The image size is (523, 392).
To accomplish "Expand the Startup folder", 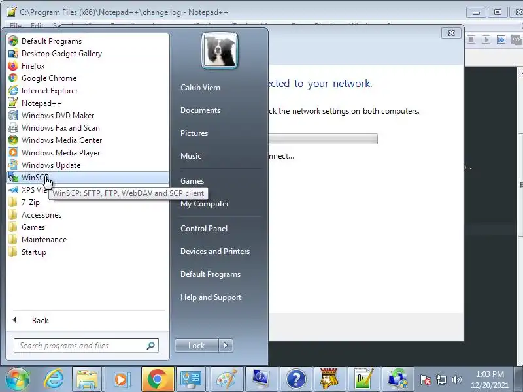I will click(88, 252).
